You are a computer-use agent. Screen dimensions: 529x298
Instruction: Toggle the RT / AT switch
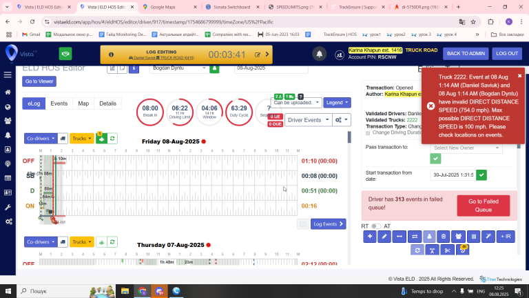(x=376, y=226)
